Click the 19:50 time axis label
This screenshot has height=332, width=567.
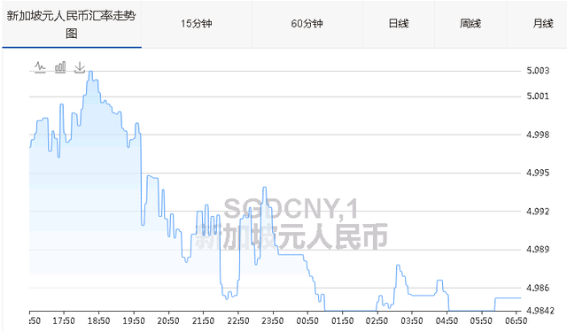click(134, 320)
